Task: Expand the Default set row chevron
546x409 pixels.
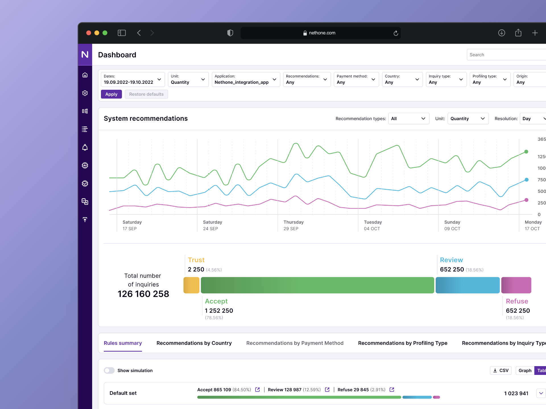Action: 541,393
